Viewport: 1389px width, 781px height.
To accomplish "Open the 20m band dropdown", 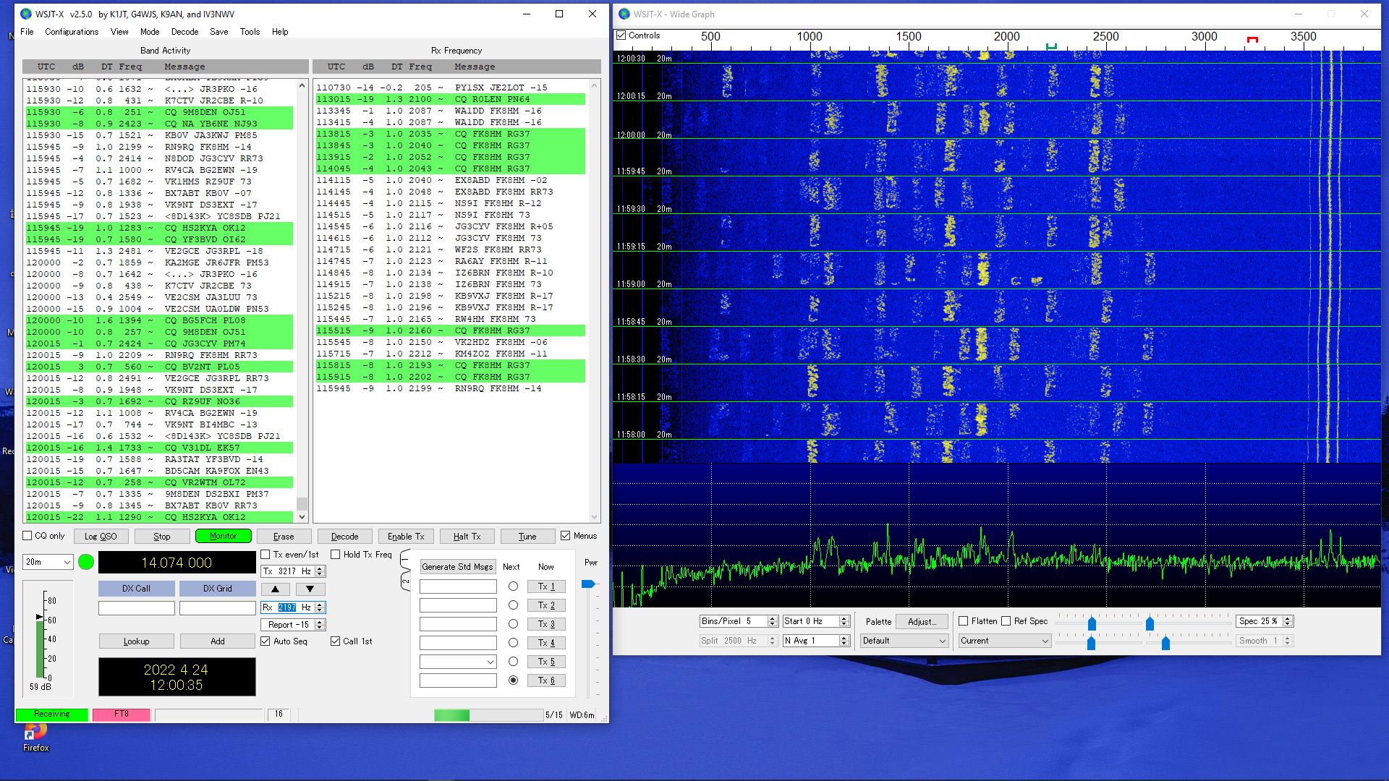I will (x=48, y=562).
